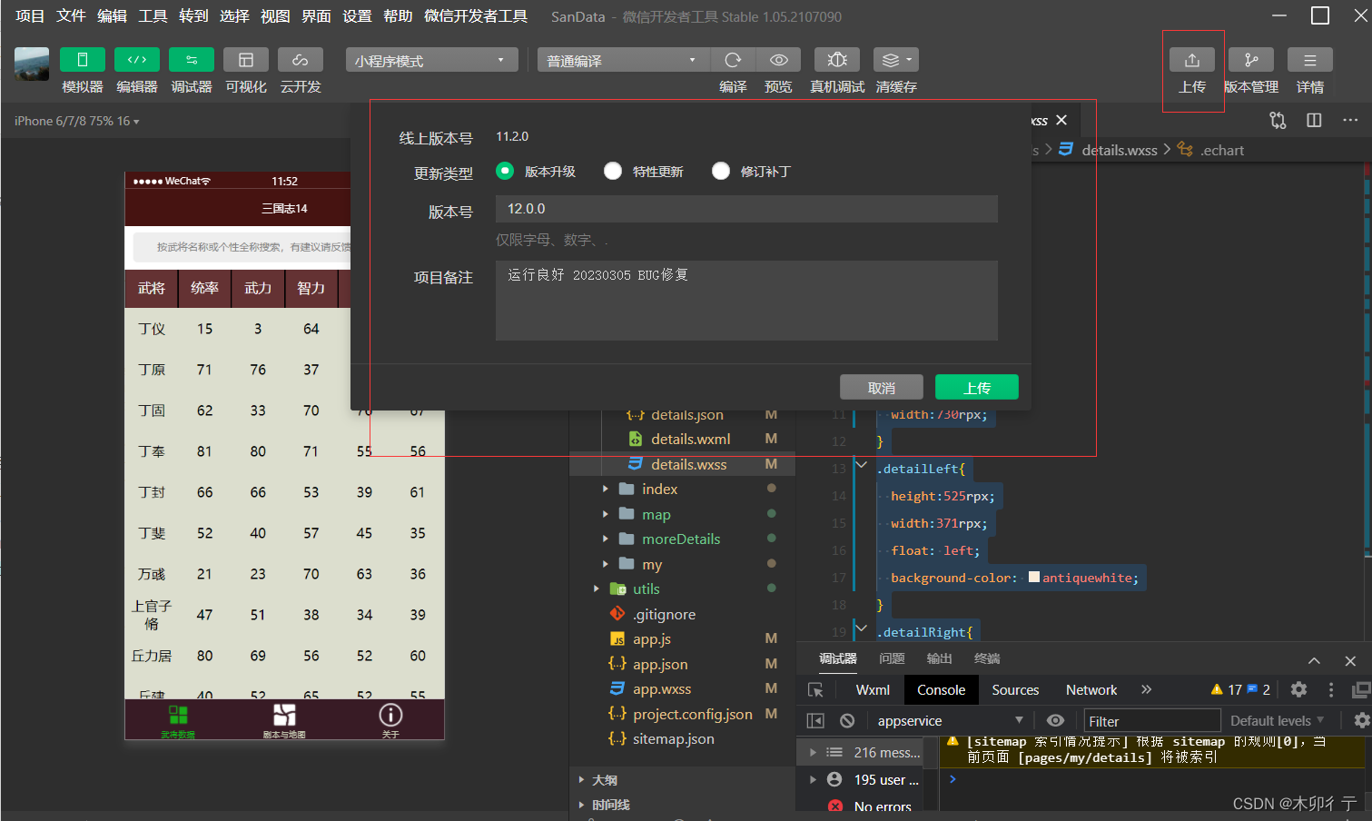
Task: Open the project.config.json file
Action: coord(692,715)
